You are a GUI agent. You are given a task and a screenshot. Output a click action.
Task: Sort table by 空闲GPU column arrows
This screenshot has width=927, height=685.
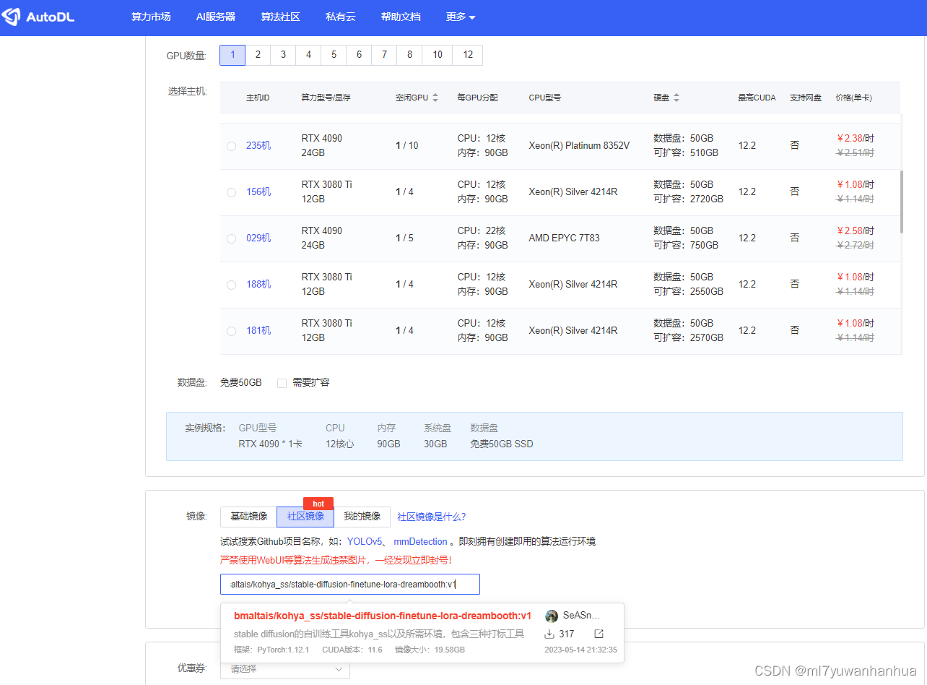pos(435,98)
